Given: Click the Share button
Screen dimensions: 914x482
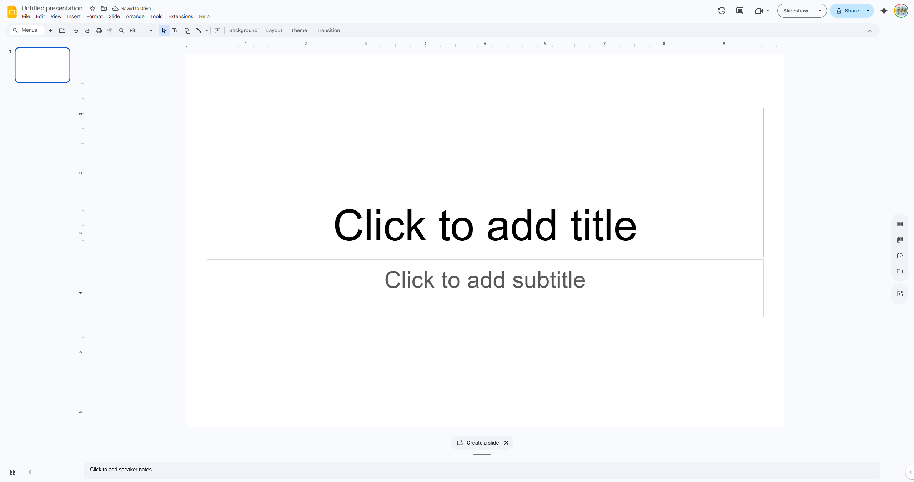Looking at the screenshot, I should pos(847,11).
